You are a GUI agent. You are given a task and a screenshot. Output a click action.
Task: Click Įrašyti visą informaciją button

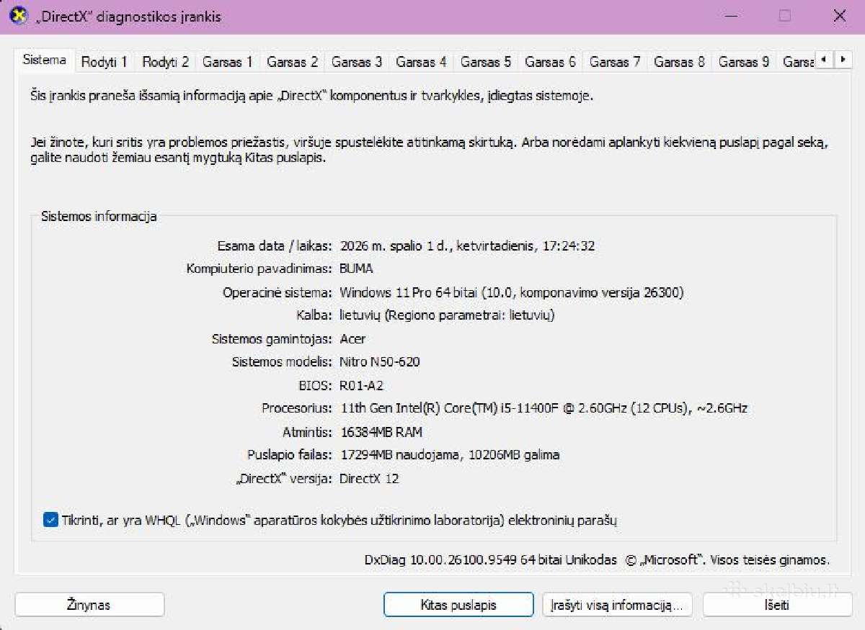click(618, 605)
